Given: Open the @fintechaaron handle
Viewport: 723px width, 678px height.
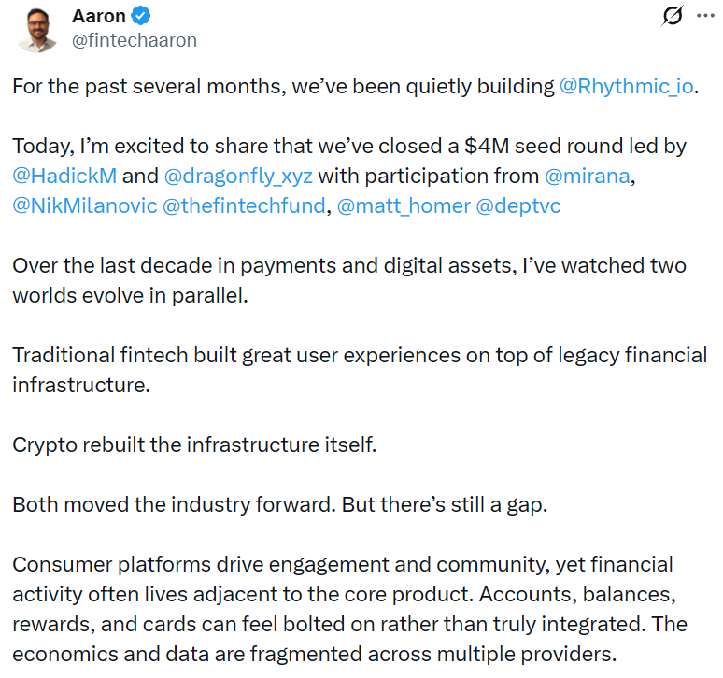Looking at the screenshot, I should (134, 40).
